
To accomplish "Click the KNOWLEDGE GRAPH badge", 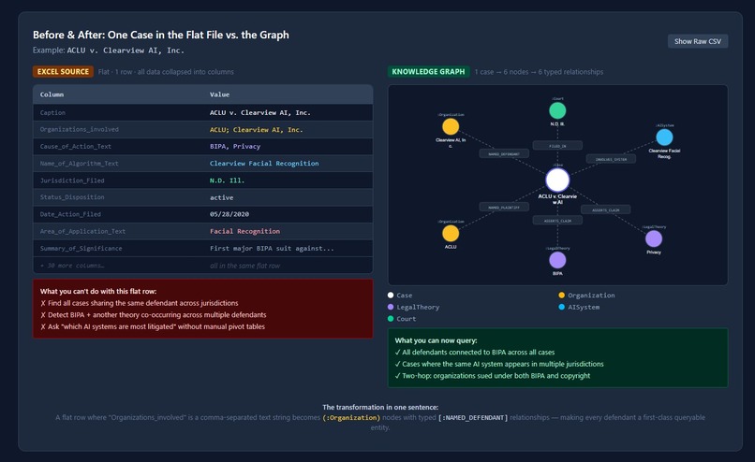I will coord(428,72).
